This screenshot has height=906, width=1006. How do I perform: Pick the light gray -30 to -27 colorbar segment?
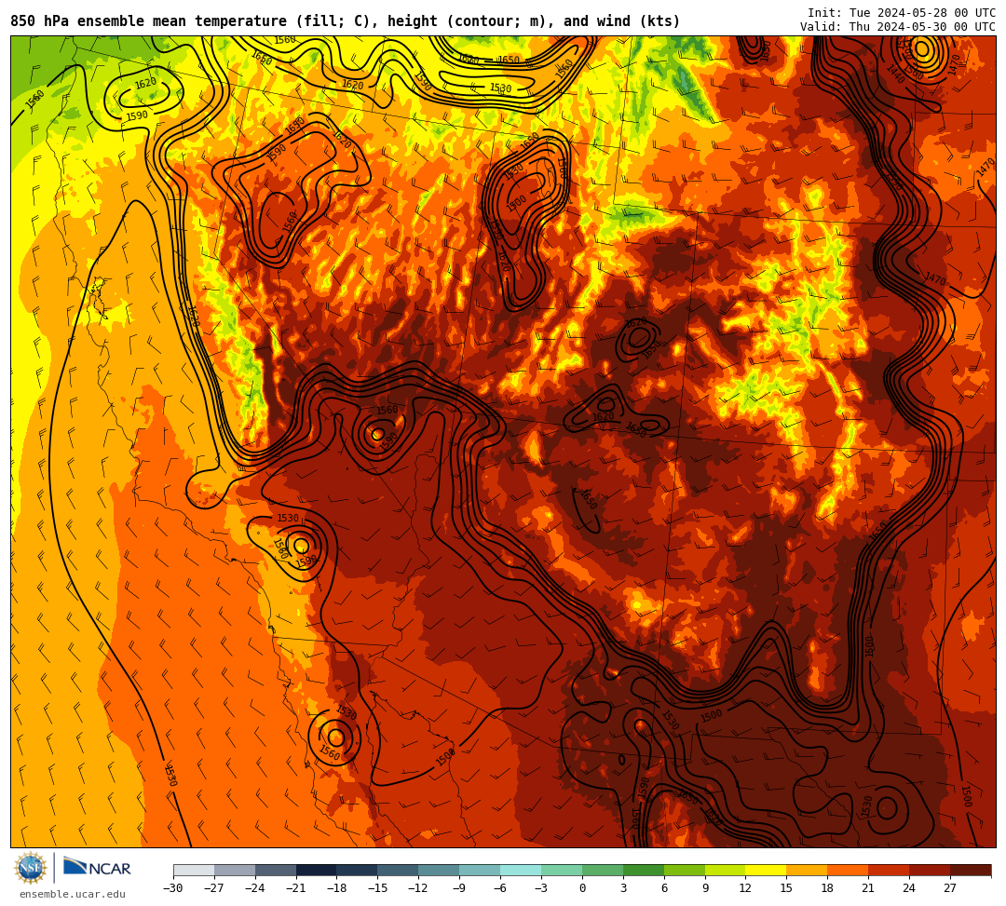click(194, 870)
